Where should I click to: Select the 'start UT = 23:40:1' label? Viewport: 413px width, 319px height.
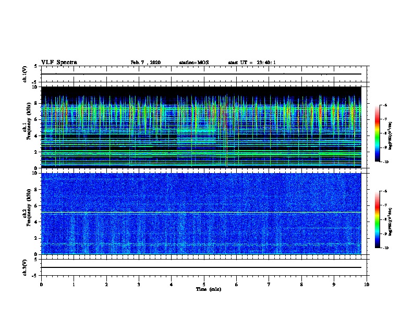pos(252,63)
